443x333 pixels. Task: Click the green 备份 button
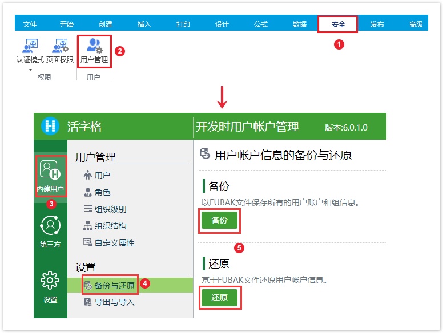click(219, 220)
